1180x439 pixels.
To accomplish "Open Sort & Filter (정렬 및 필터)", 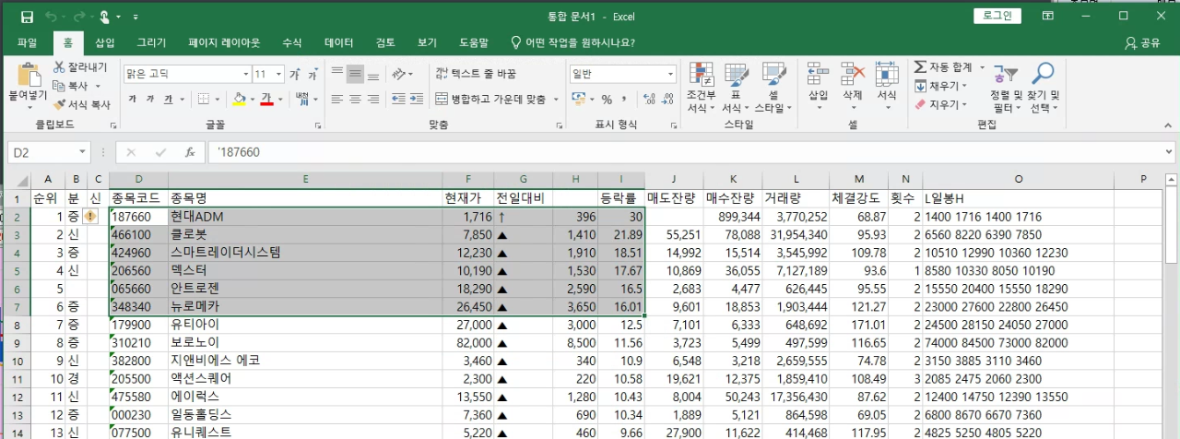I will pos(1006,88).
